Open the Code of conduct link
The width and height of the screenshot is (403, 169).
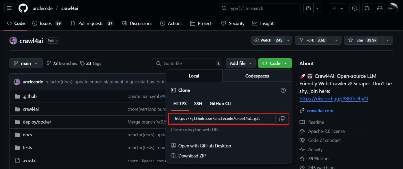(x=324, y=140)
